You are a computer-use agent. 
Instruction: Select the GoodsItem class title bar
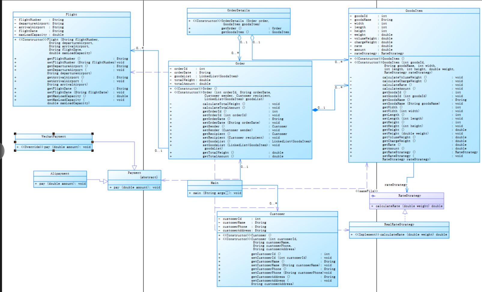[x=414, y=11]
